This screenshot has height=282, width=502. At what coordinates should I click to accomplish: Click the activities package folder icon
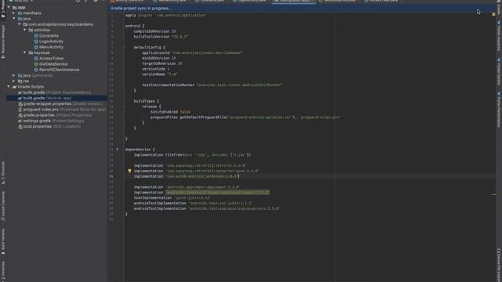(x=31, y=30)
